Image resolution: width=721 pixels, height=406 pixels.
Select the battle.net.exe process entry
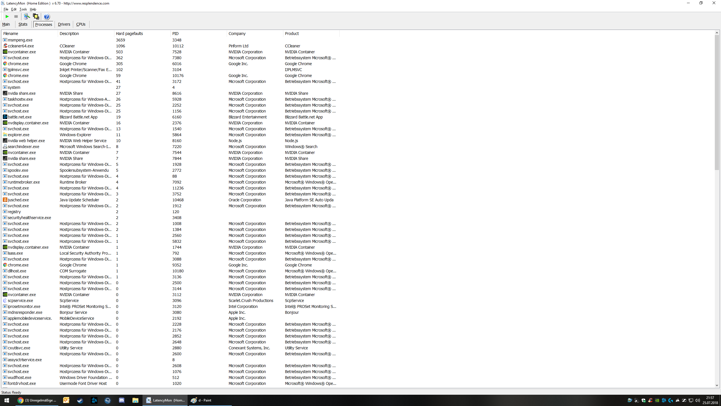pos(20,117)
